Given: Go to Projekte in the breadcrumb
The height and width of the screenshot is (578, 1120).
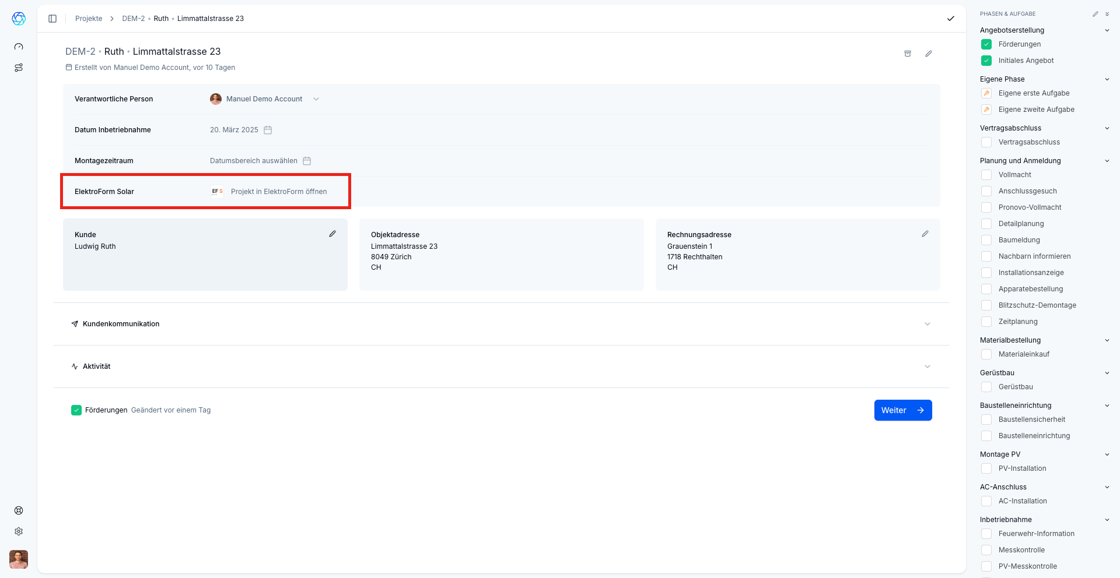Looking at the screenshot, I should (89, 19).
